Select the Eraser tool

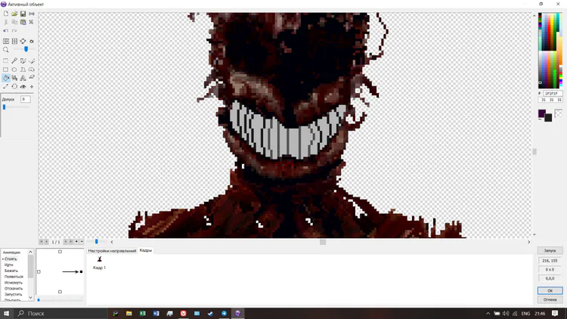point(32,78)
